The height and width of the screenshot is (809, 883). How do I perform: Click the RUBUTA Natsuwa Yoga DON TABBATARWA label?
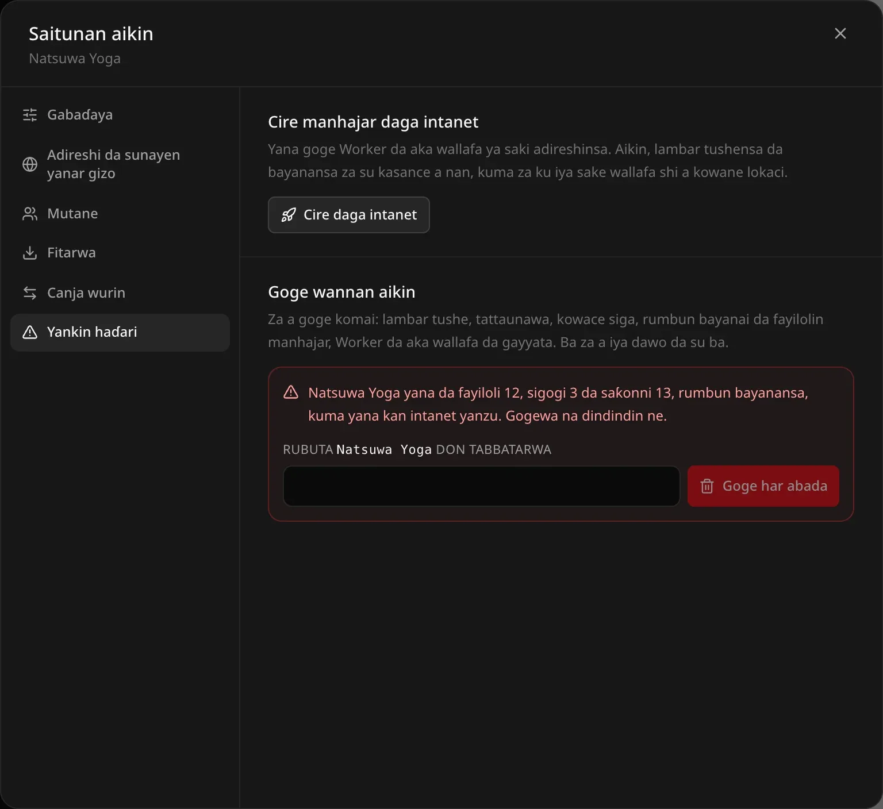pos(417,449)
